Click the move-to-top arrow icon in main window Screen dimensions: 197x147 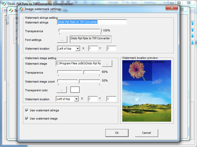[193, 23]
